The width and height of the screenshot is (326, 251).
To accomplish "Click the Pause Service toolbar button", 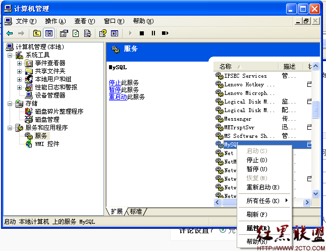I will (x=153, y=33).
